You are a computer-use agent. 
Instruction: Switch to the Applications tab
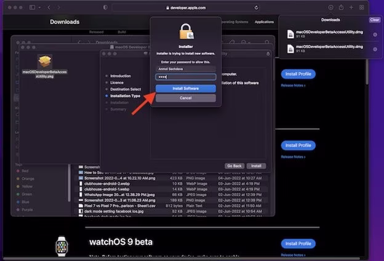click(264, 22)
